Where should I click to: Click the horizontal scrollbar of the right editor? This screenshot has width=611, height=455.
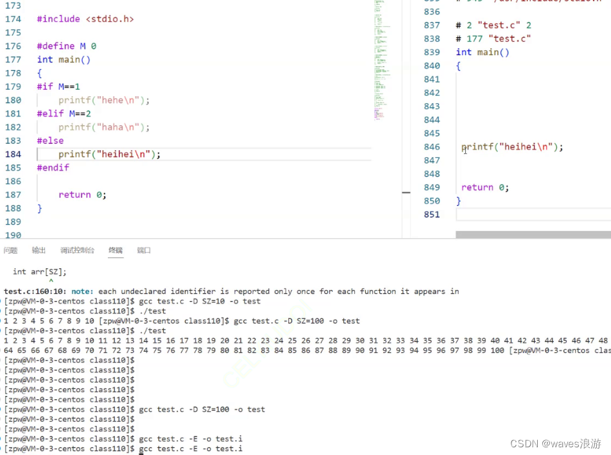[x=533, y=234]
